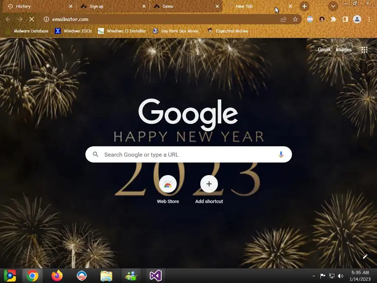Click the search magnifier icon

click(95, 154)
